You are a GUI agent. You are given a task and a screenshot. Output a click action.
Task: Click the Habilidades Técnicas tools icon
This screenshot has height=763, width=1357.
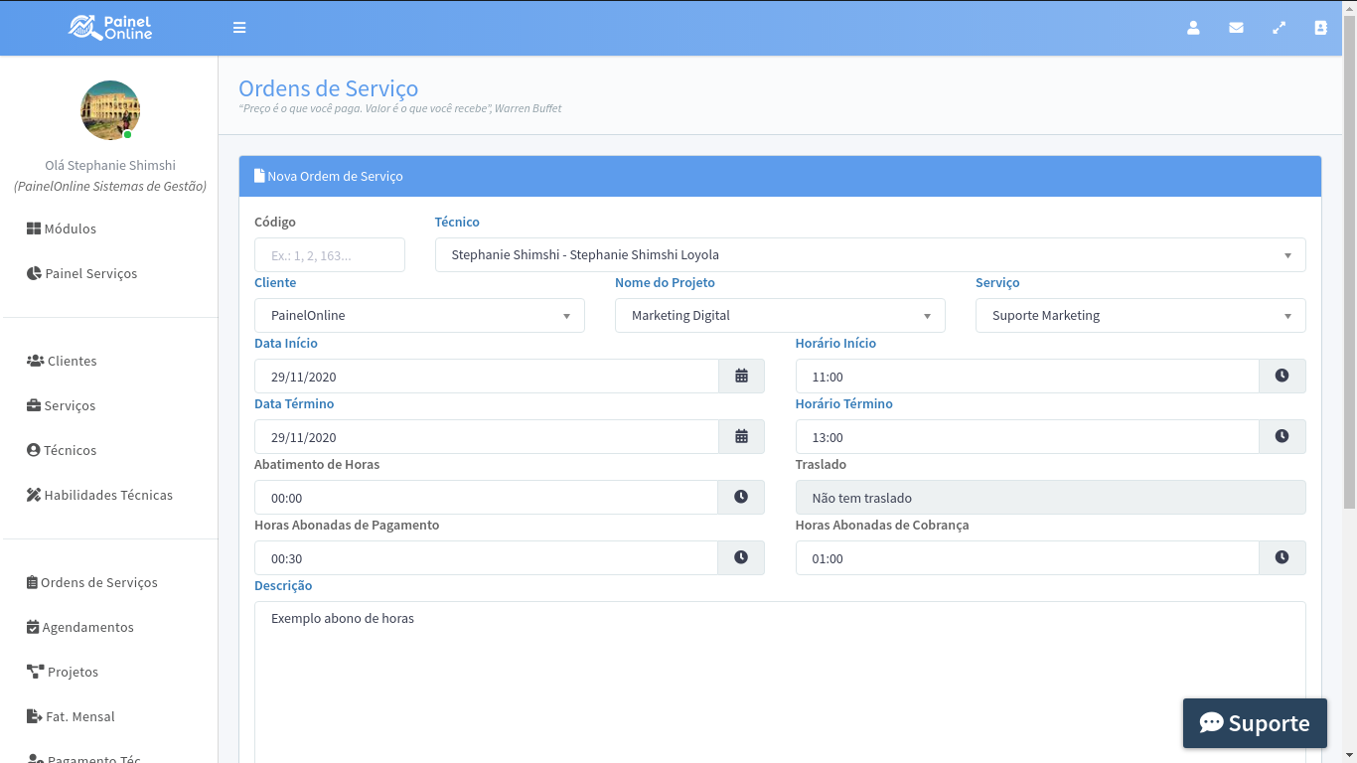pyautogui.click(x=34, y=495)
